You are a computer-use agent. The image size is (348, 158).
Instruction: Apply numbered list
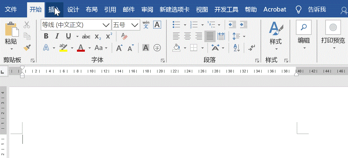(194, 25)
